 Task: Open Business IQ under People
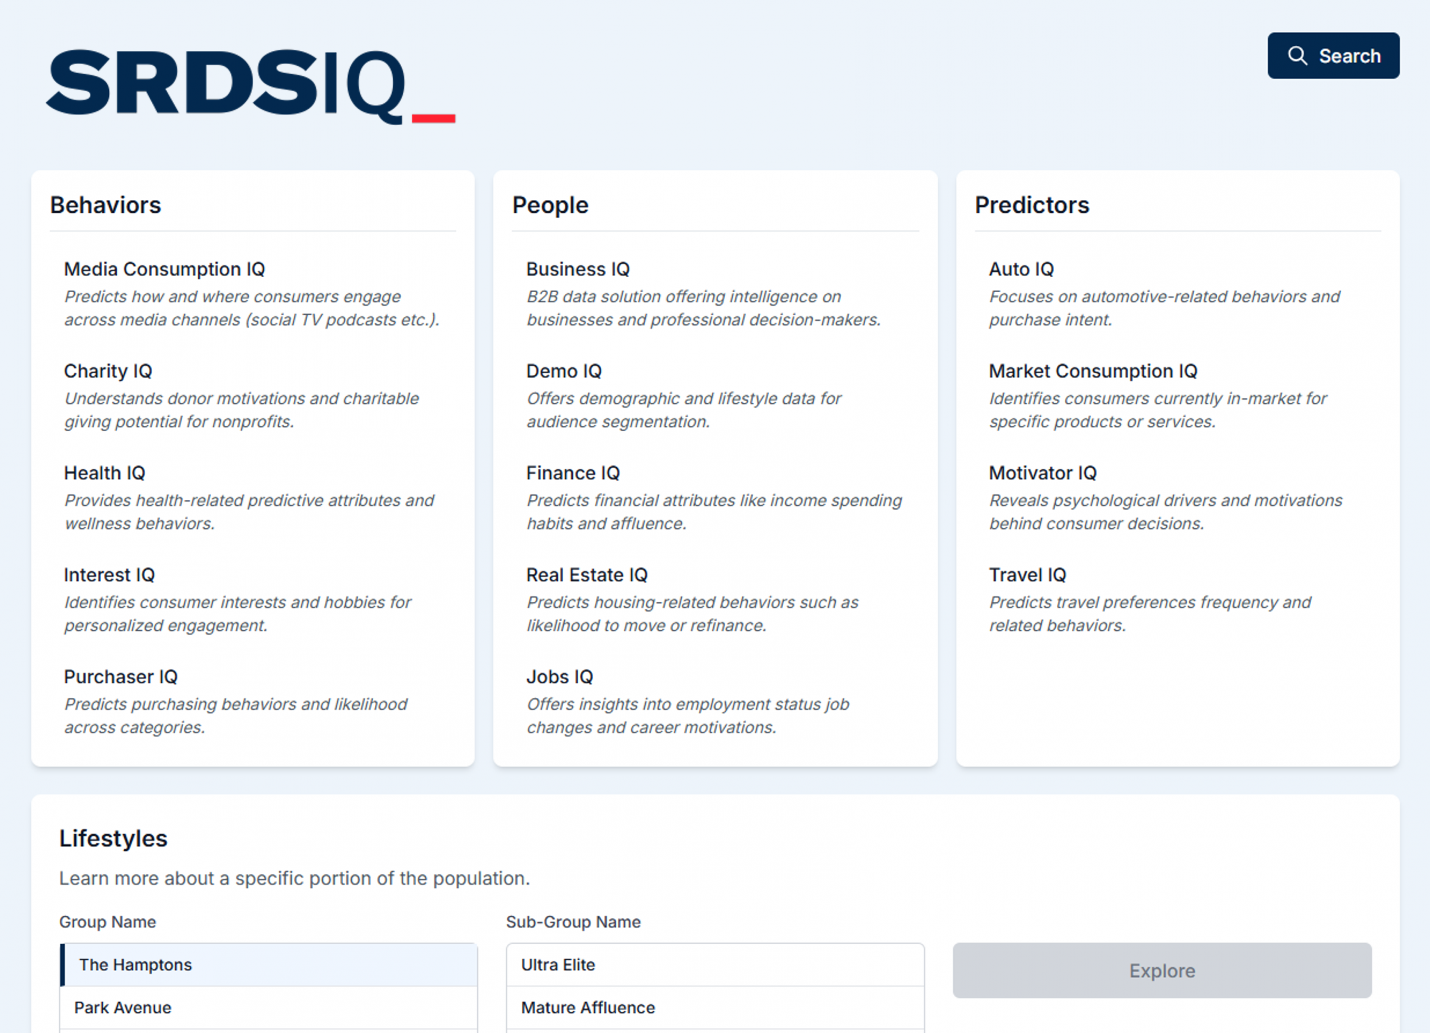pos(578,269)
